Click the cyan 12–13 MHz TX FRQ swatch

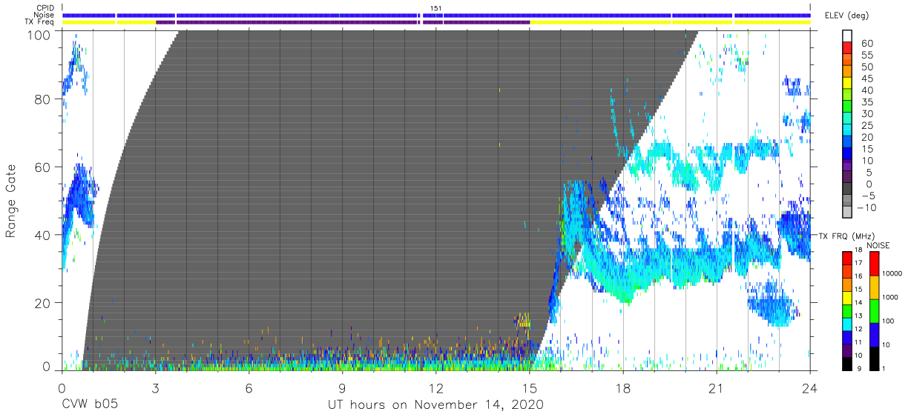(849, 323)
